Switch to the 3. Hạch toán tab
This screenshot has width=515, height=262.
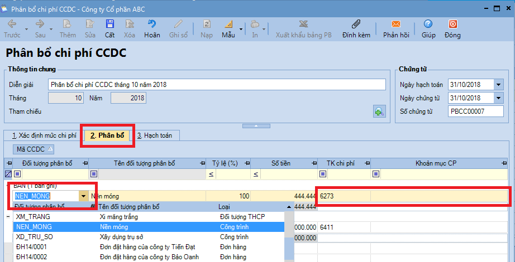click(x=155, y=135)
